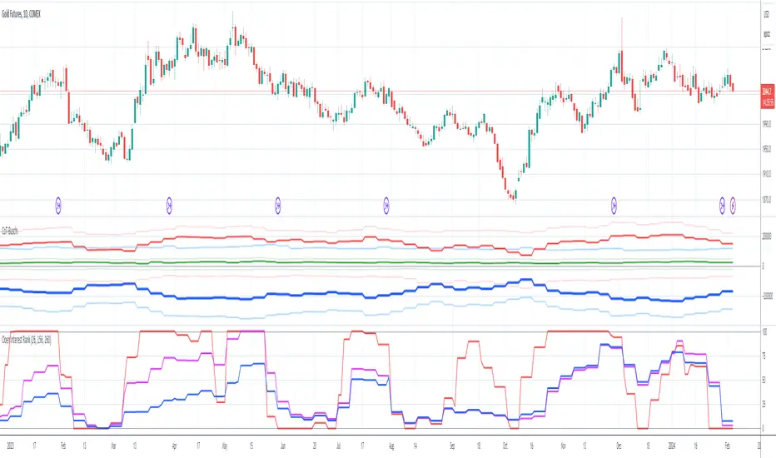Click the Apr label on time axis
The height and width of the screenshot is (458, 776).
(x=174, y=446)
